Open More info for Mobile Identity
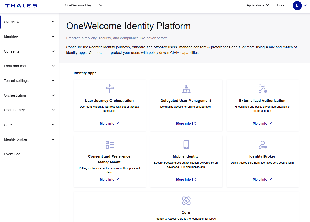 click(x=186, y=180)
